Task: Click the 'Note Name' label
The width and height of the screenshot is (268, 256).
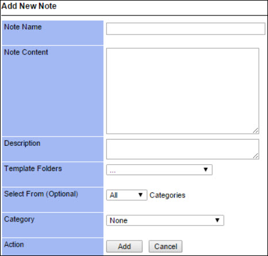Action: coord(23,27)
